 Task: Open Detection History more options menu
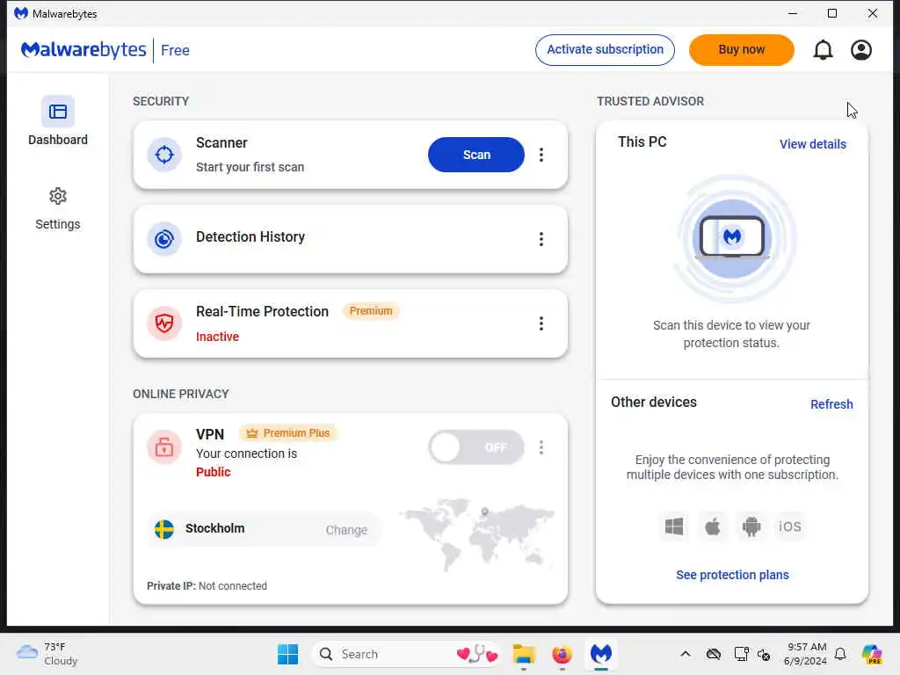click(541, 239)
